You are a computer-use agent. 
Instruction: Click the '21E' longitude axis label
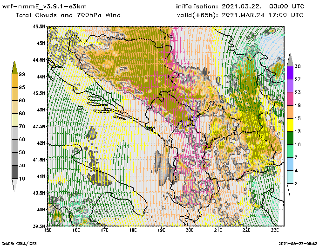click(218, 230)
